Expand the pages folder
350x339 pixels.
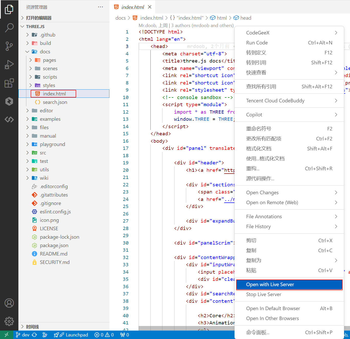click(64, 60)
